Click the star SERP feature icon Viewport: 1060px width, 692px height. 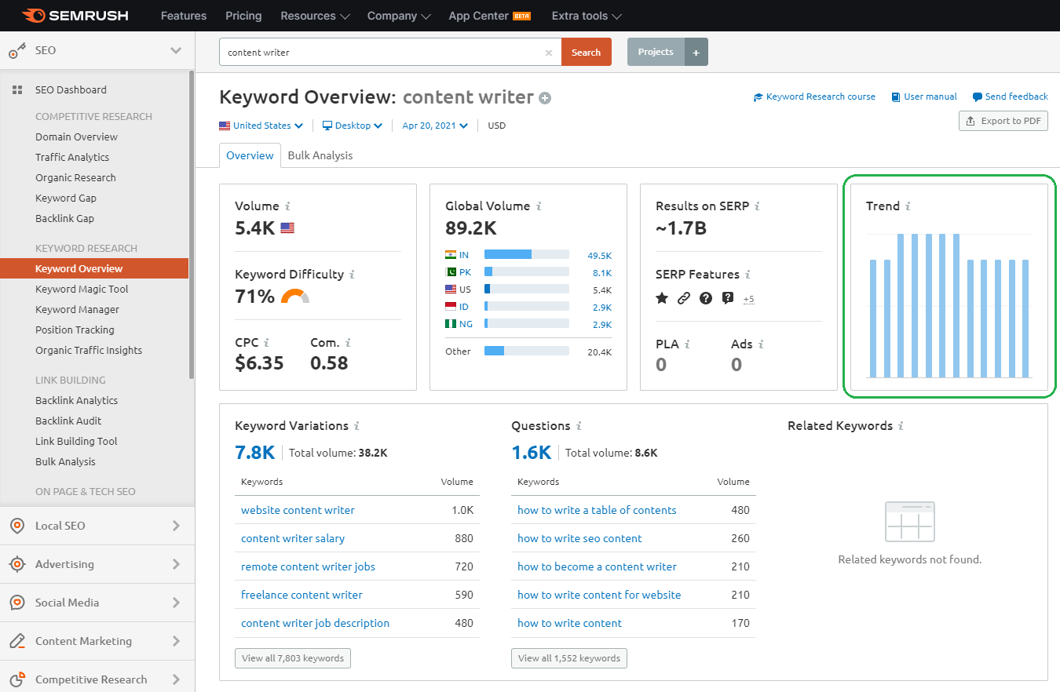click(x=662, y=298)
